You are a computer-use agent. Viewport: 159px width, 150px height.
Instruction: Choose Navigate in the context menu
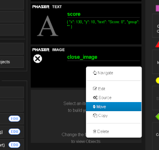(x=114, y=73)
